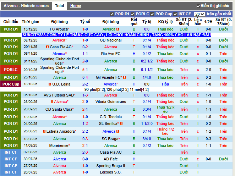Click Thua 1/2 kèo result text
Viewport: 235px width, 176px height.
click(x=165, y=109)
